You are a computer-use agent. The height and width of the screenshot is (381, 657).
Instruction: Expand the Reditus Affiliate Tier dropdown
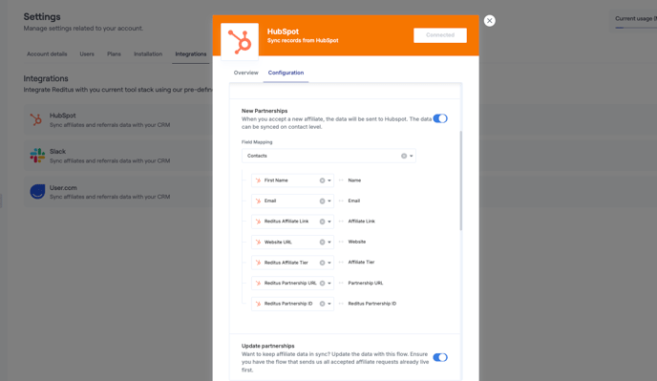point(329,263)
